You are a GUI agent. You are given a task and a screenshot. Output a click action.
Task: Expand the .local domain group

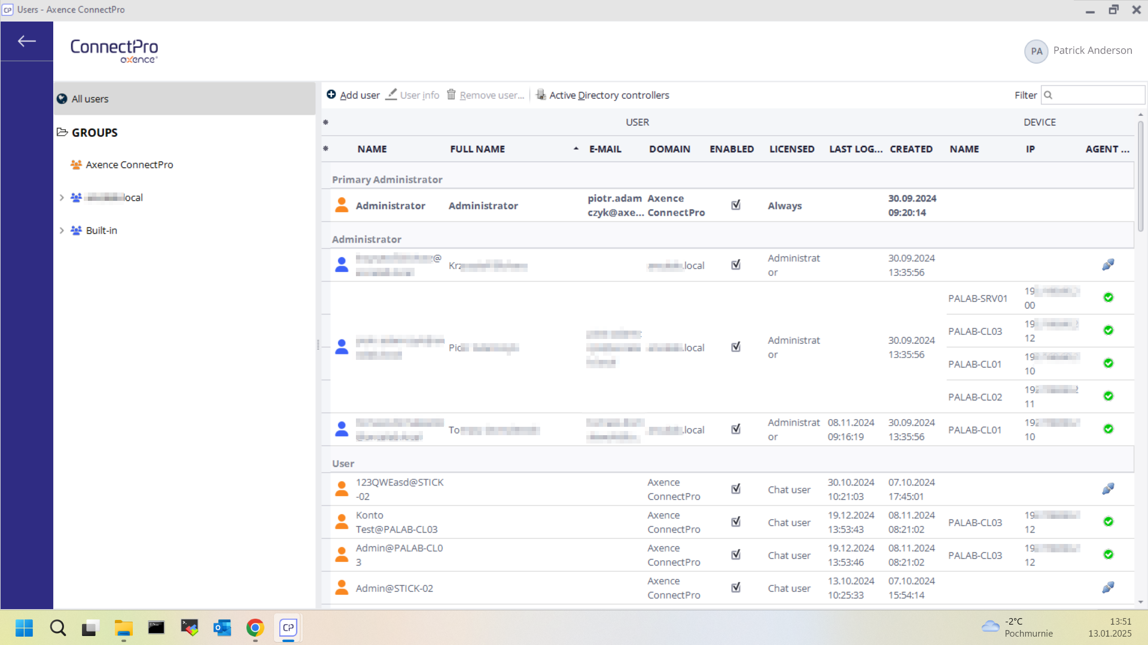(62, 197)
